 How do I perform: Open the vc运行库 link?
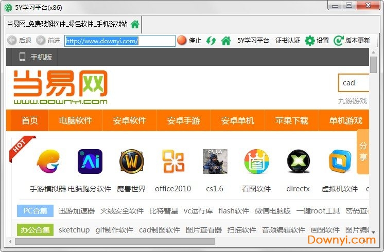pos(198,211)
